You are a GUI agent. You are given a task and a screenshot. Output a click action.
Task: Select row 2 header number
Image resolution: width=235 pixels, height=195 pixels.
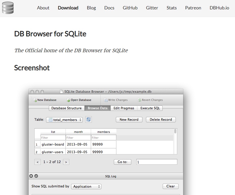tap(37, 151)
